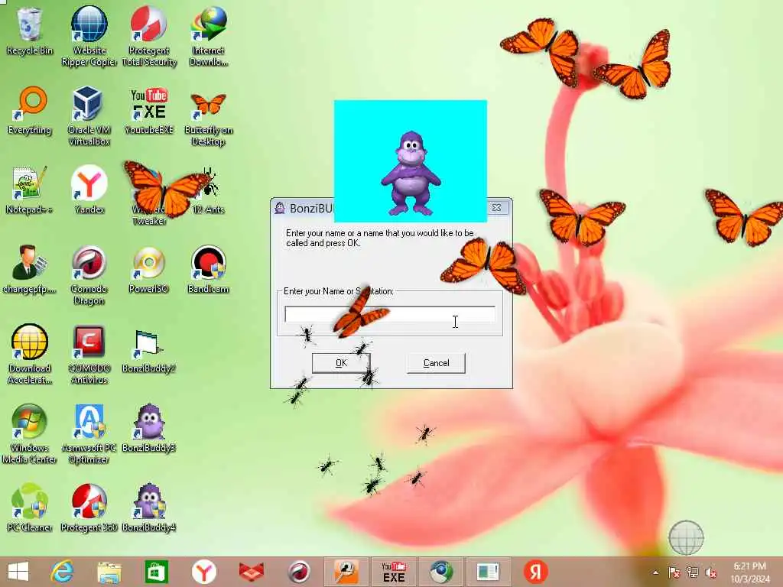
Task: Open Action Center flag in tray
Action: [x=674, y=572]
